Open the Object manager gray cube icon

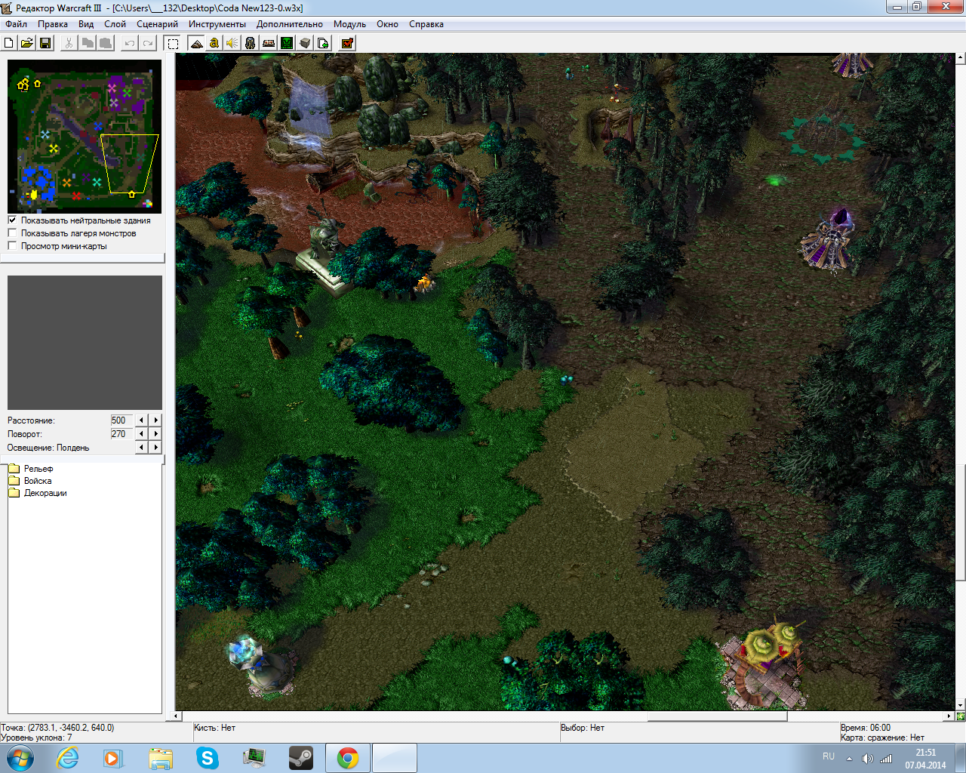coord(305,43)
